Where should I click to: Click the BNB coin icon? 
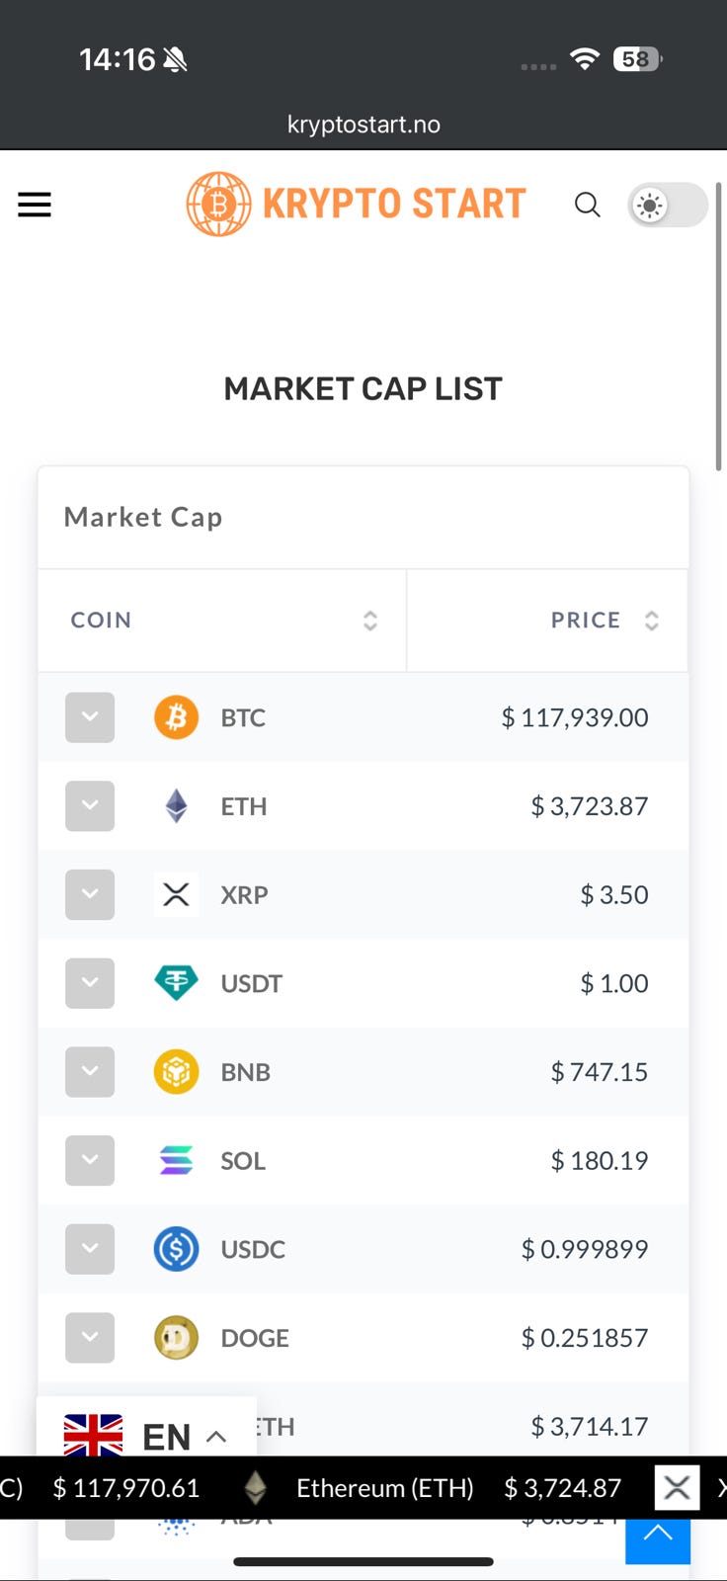tap(176, 1072)
